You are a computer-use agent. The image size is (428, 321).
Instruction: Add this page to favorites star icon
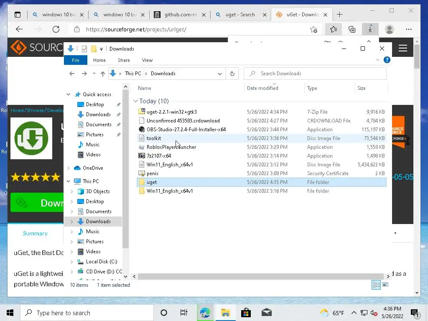pyautogui.click(x=313, y=29)
